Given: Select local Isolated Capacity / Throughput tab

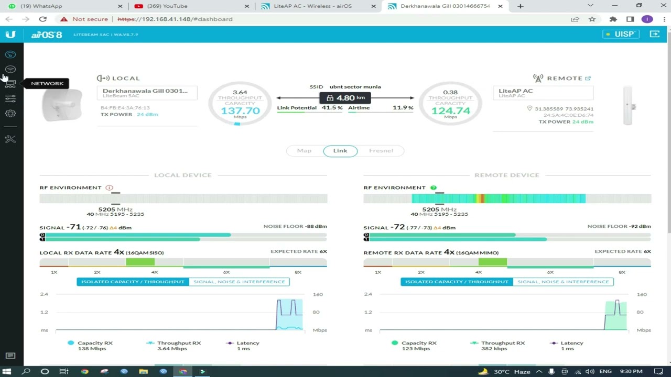Looking at the screenshot, I should 133,282.
